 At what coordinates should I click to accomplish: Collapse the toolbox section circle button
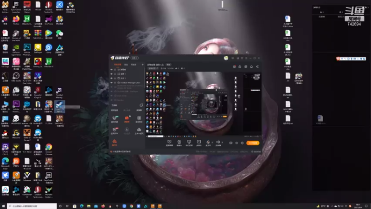141,105
